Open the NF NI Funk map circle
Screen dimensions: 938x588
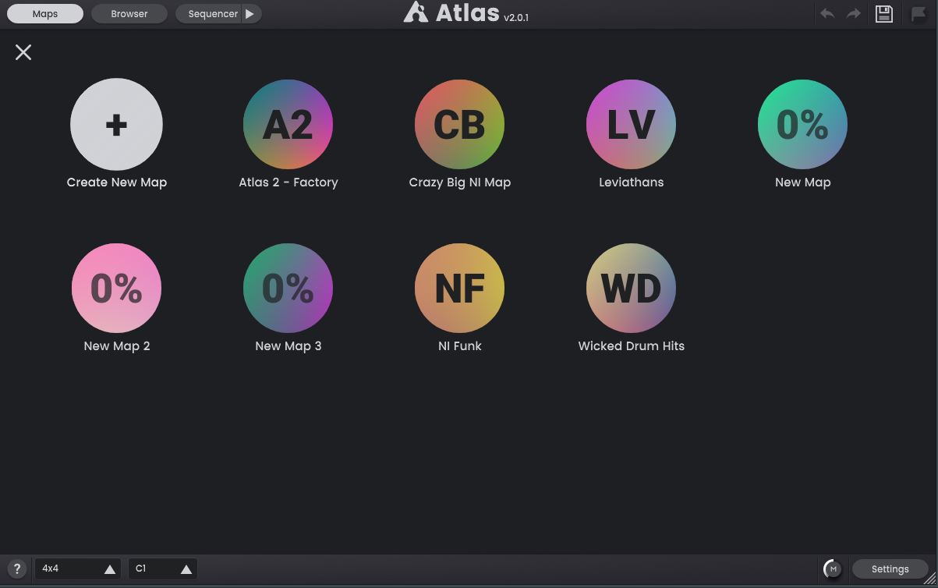coord(459,288)
